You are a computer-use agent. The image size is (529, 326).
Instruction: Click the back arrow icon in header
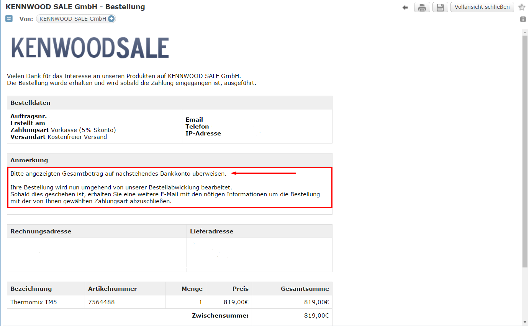tap(405, 7)
